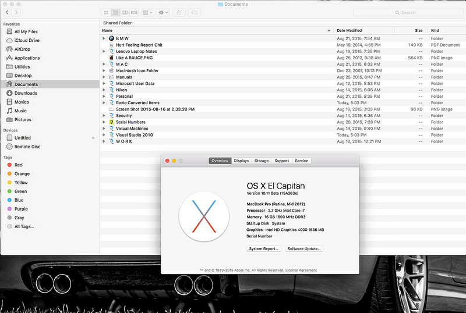Viewport: 466px width, 313px height.
Task: Open All My Files in sidebar
Action: [x=26, y=31]
